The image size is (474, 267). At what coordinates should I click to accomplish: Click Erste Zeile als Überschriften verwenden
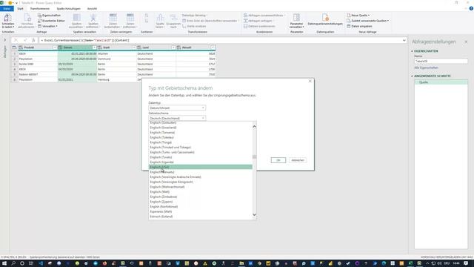pyautogui.click(x=210, y=21)
